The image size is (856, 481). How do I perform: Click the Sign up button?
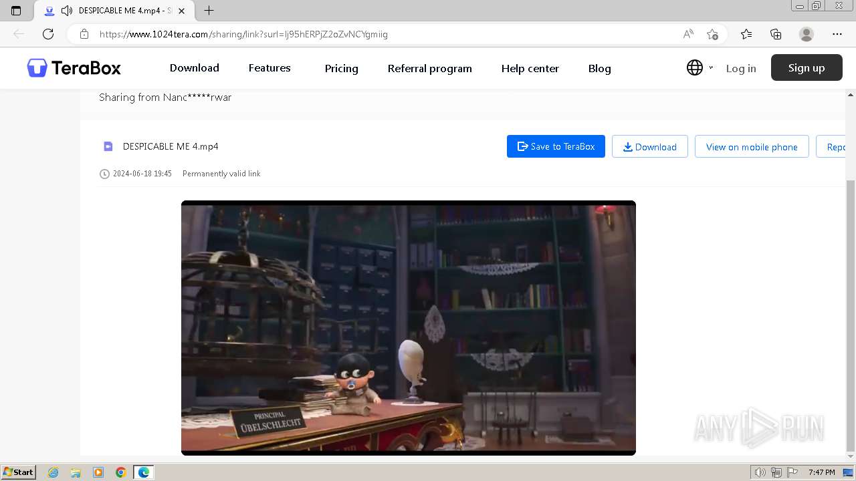tap(807, 67)
